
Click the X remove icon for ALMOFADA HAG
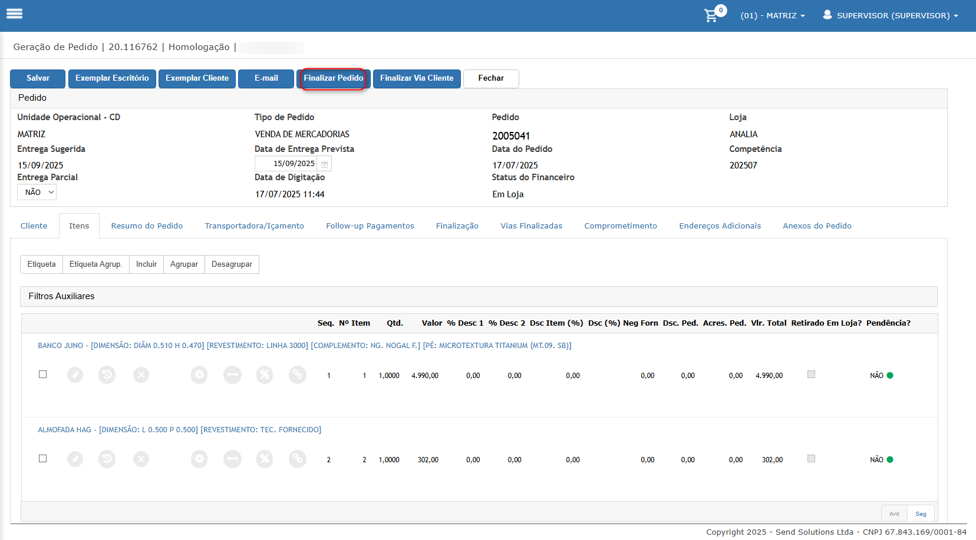[x=141, y=459]
